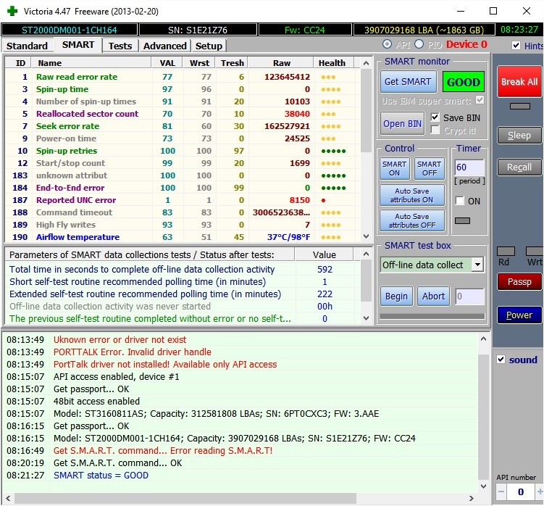The width and height of the screenshot is (544, 506).
Task: Click the Recall button
Action: pyautogui.click(x=519, y=167)
